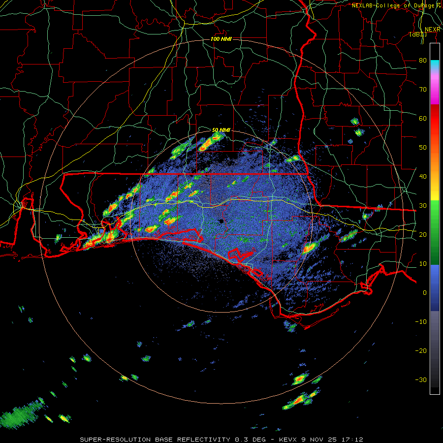Image resolution: width=443 pixels, height=443 pixels.
Task: Click the -30 value on the dBZ scale
Action: [x=421, y=380]
